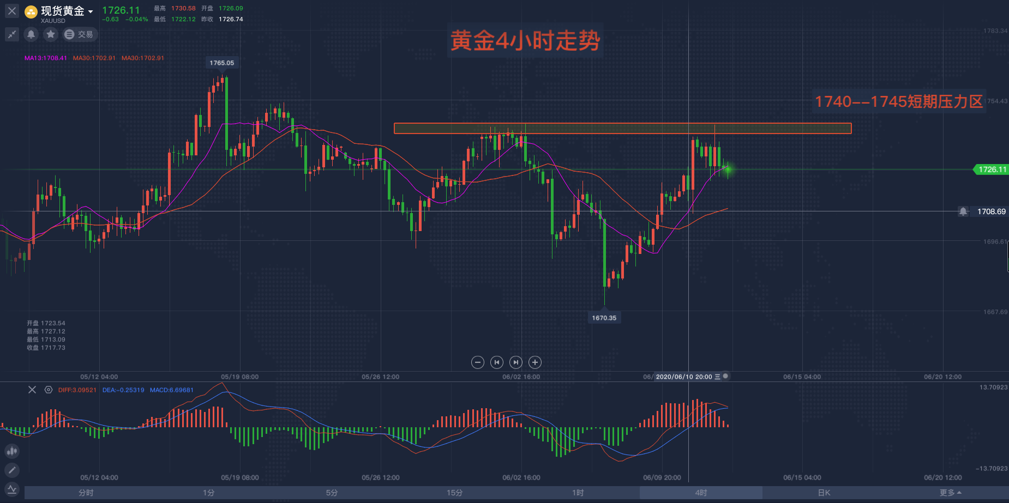
Task: Open the 交易 trade button
Action: coord(80,34)
